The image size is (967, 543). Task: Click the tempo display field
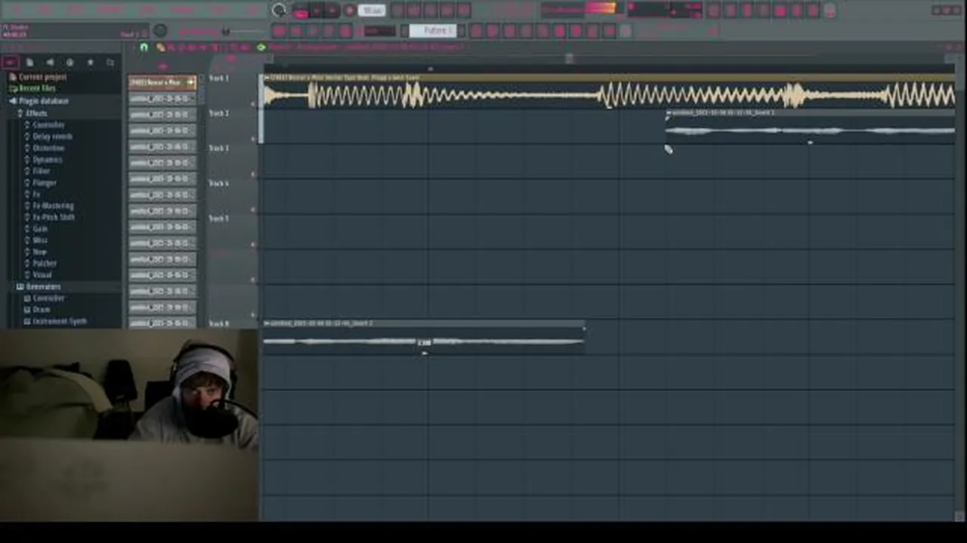371,11
